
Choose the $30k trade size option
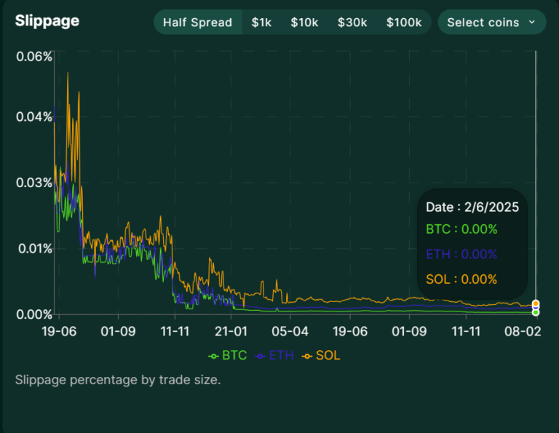(x=352, y=23)
